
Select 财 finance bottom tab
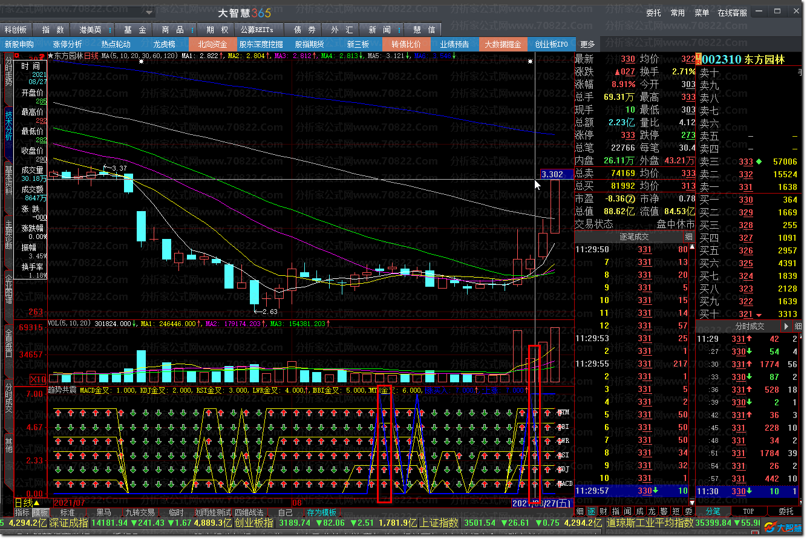(603, 511)
